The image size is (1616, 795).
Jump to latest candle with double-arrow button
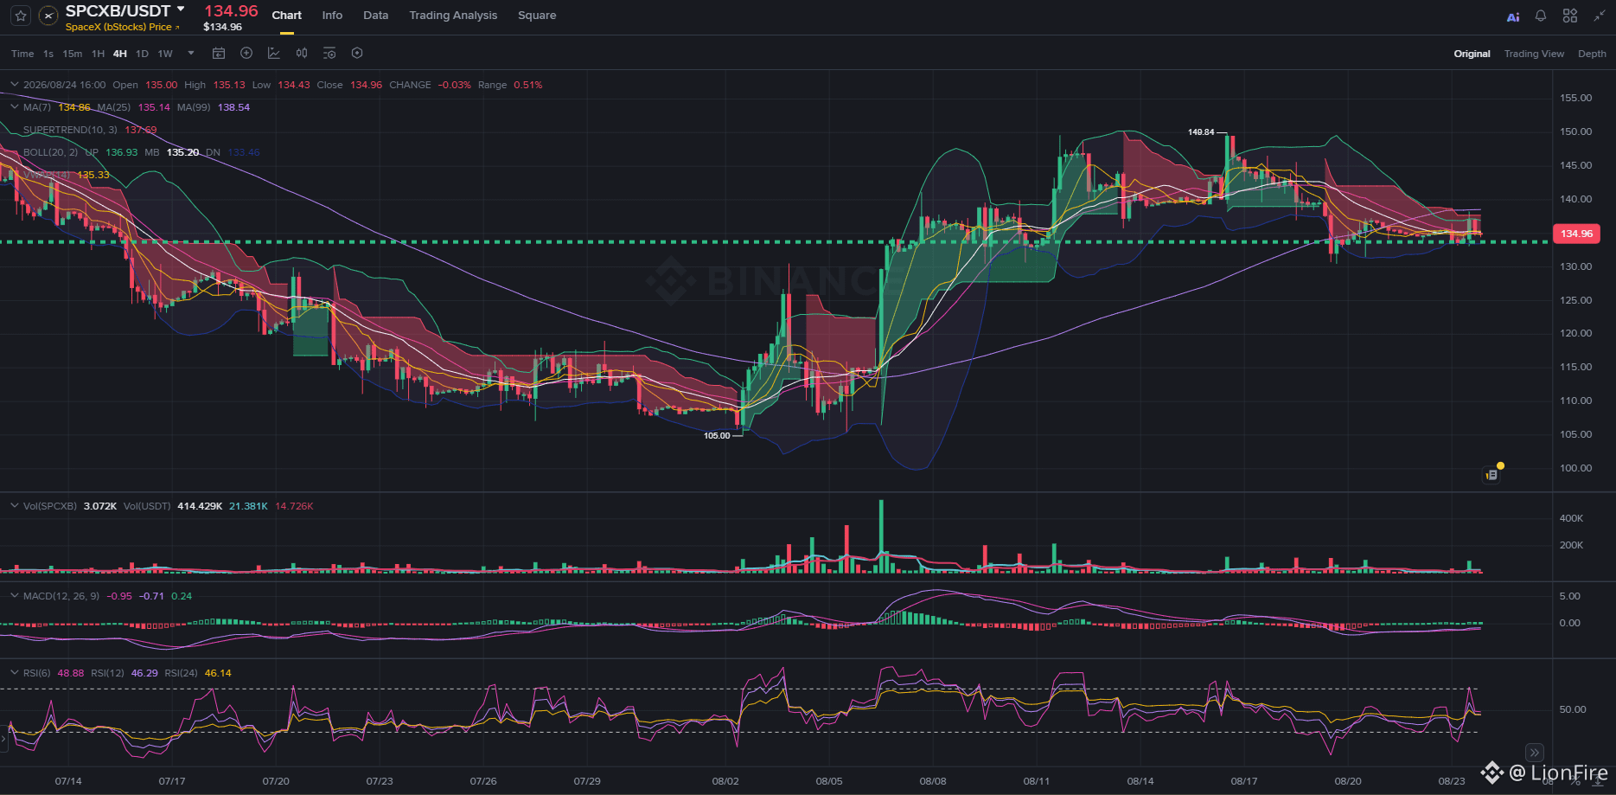(1534, 753)
